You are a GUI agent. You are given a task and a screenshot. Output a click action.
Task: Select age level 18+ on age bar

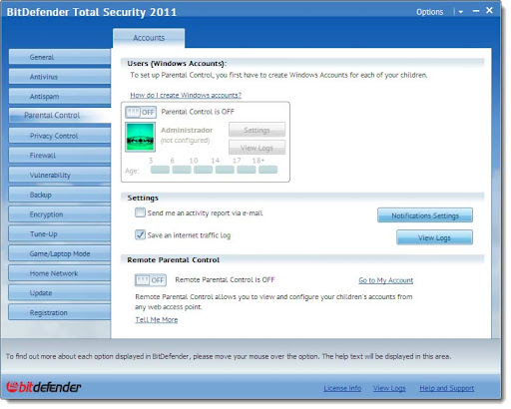point(268,170)
